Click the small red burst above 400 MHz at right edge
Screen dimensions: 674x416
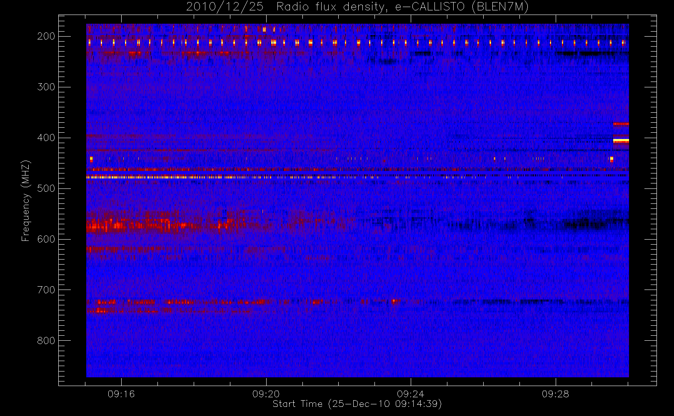621,124
